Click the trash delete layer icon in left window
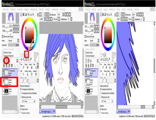Screen dimensions: 156x120 coord(12,65)
